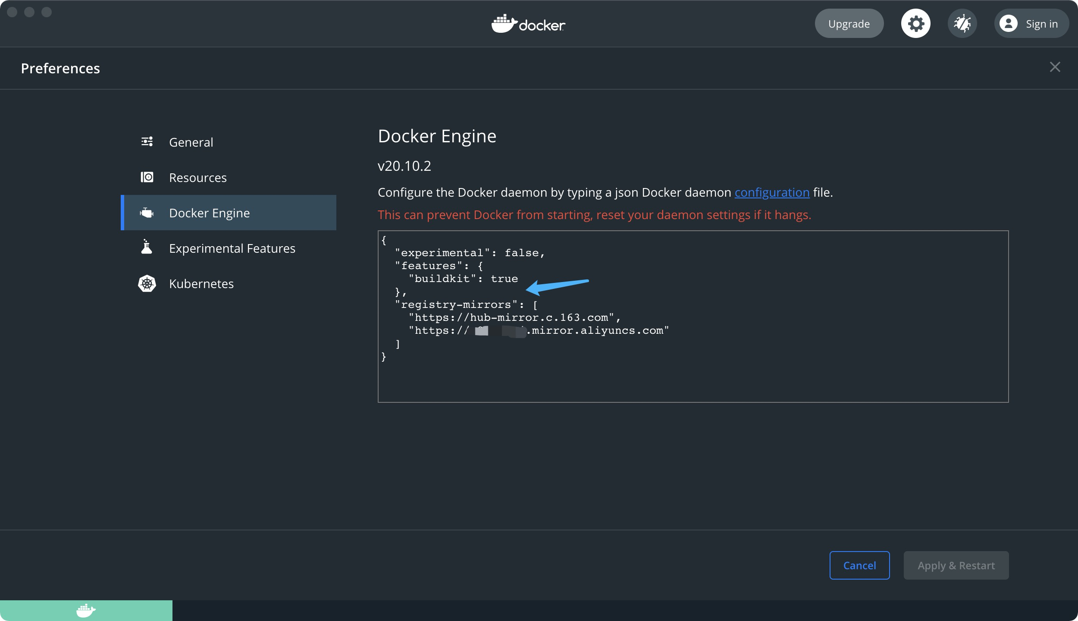Click the mirror.aliyuncs.com URL line
The width and height of the screenshot is (1078, 621).
pyautogui.click(x=539, y=330)
